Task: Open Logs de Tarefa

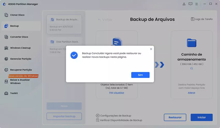Action: [202, 19]
